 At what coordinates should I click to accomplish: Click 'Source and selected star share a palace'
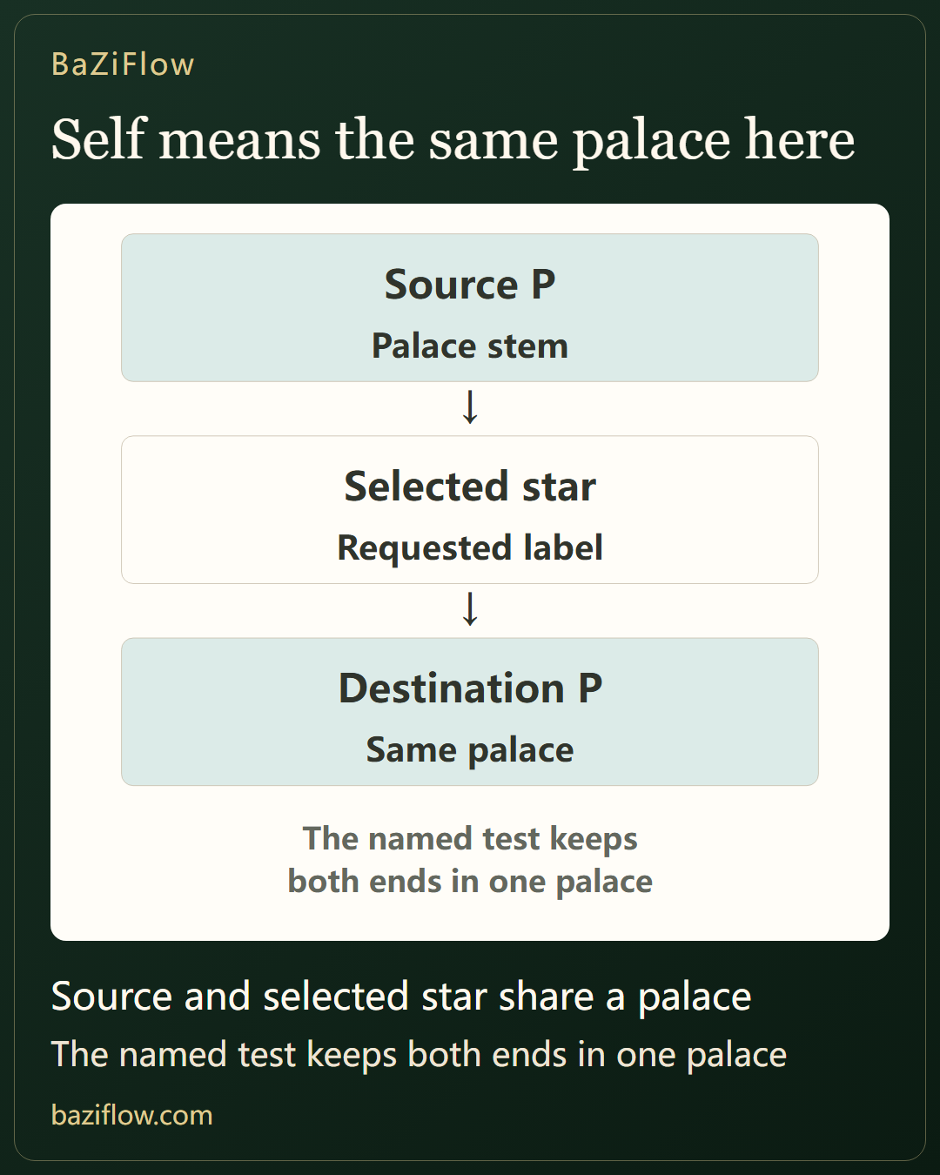pos(401,997)
